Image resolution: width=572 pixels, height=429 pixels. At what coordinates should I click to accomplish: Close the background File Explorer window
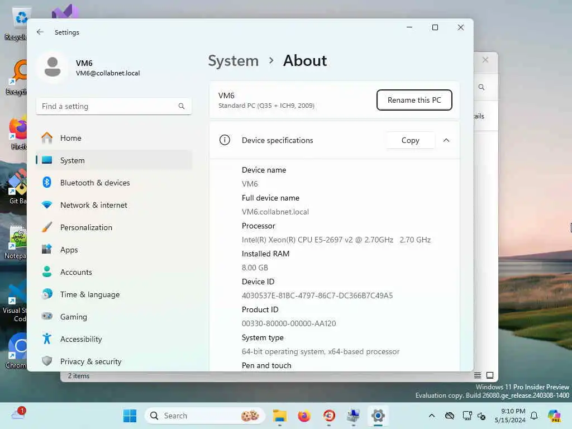485,60
